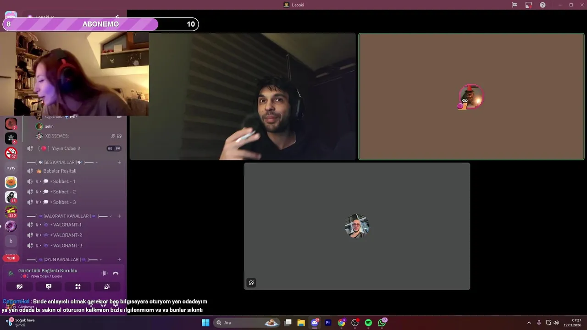Add channel to SES KANALLARI category
Screen dimensions: 587x330
119,162
